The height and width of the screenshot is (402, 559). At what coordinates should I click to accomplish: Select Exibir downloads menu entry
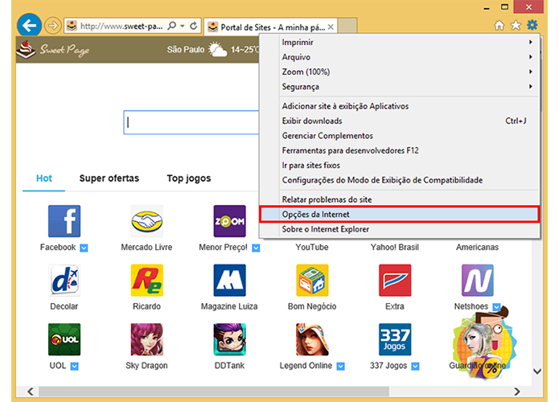click(399, 121)
